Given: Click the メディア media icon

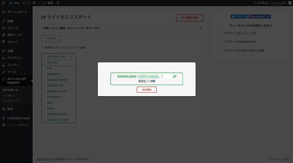Looking at the screenshot, I should 4,28.
